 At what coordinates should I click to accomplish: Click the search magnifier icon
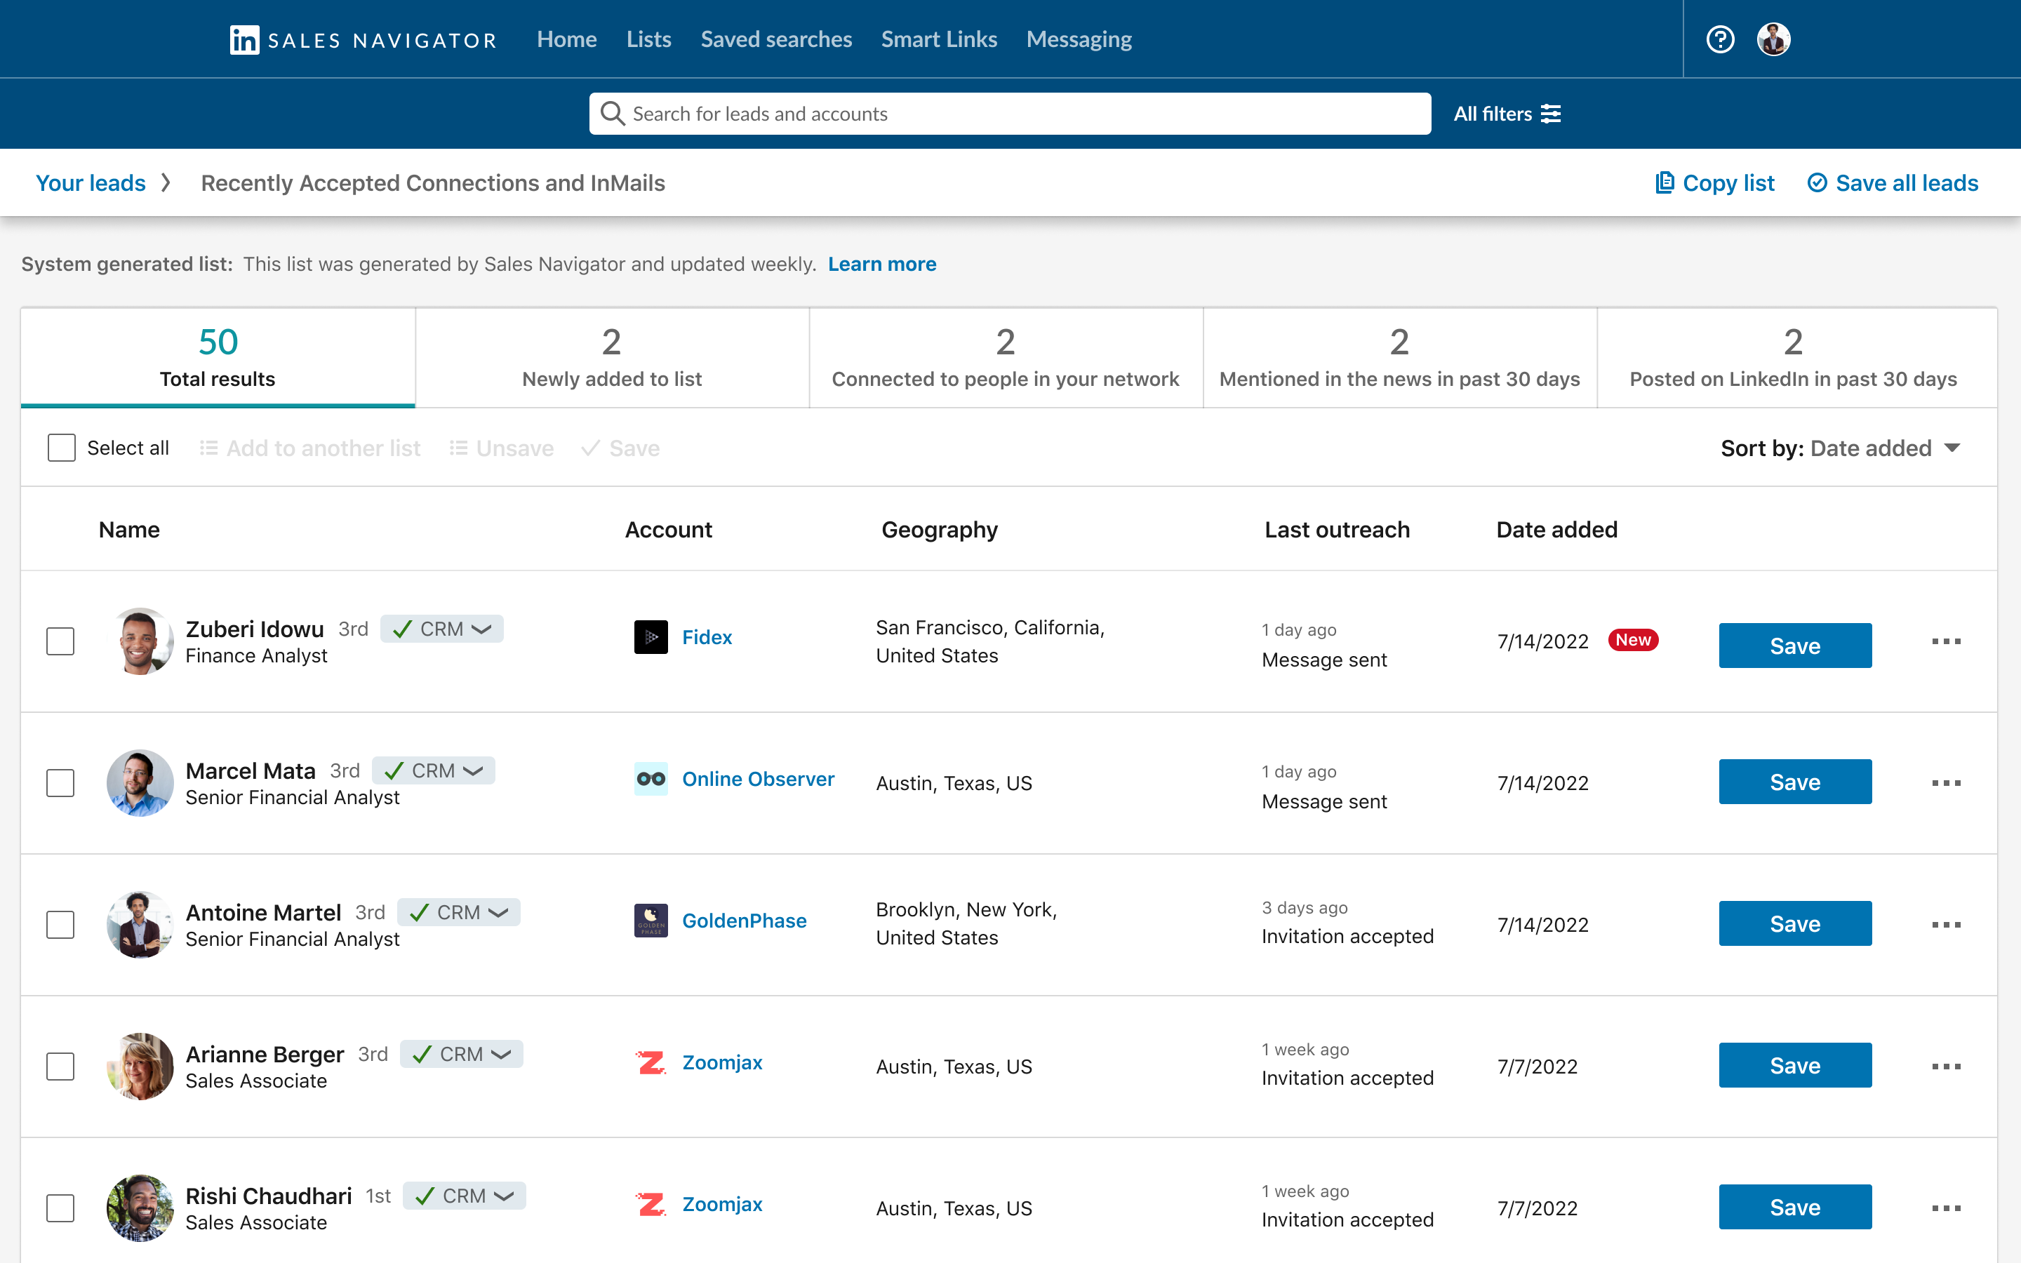click(612, 114)
